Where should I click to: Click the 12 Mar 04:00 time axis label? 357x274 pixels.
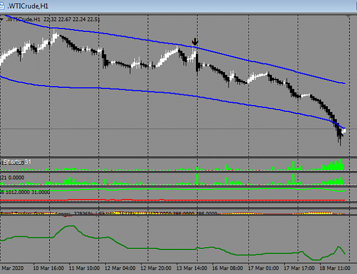click(x=120, y=268)
